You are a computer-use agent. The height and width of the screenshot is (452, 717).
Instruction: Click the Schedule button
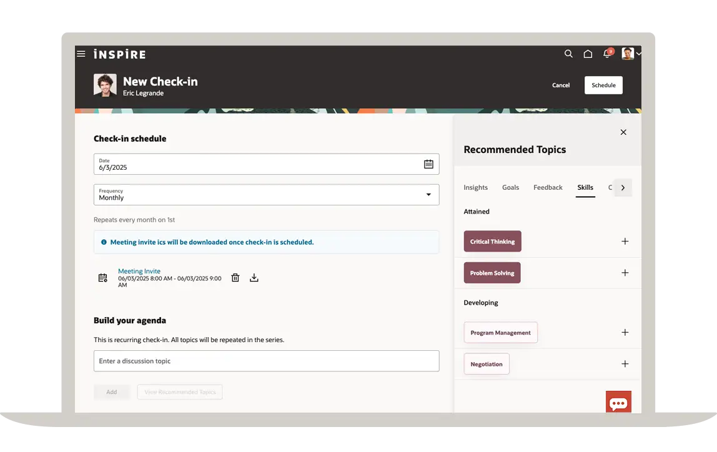[x=603, y=86]
